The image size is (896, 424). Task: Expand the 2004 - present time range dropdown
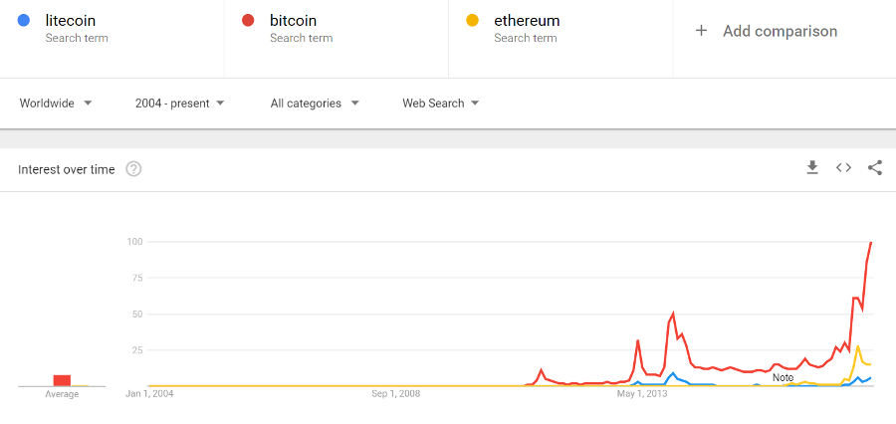click(x=179, y=104)
